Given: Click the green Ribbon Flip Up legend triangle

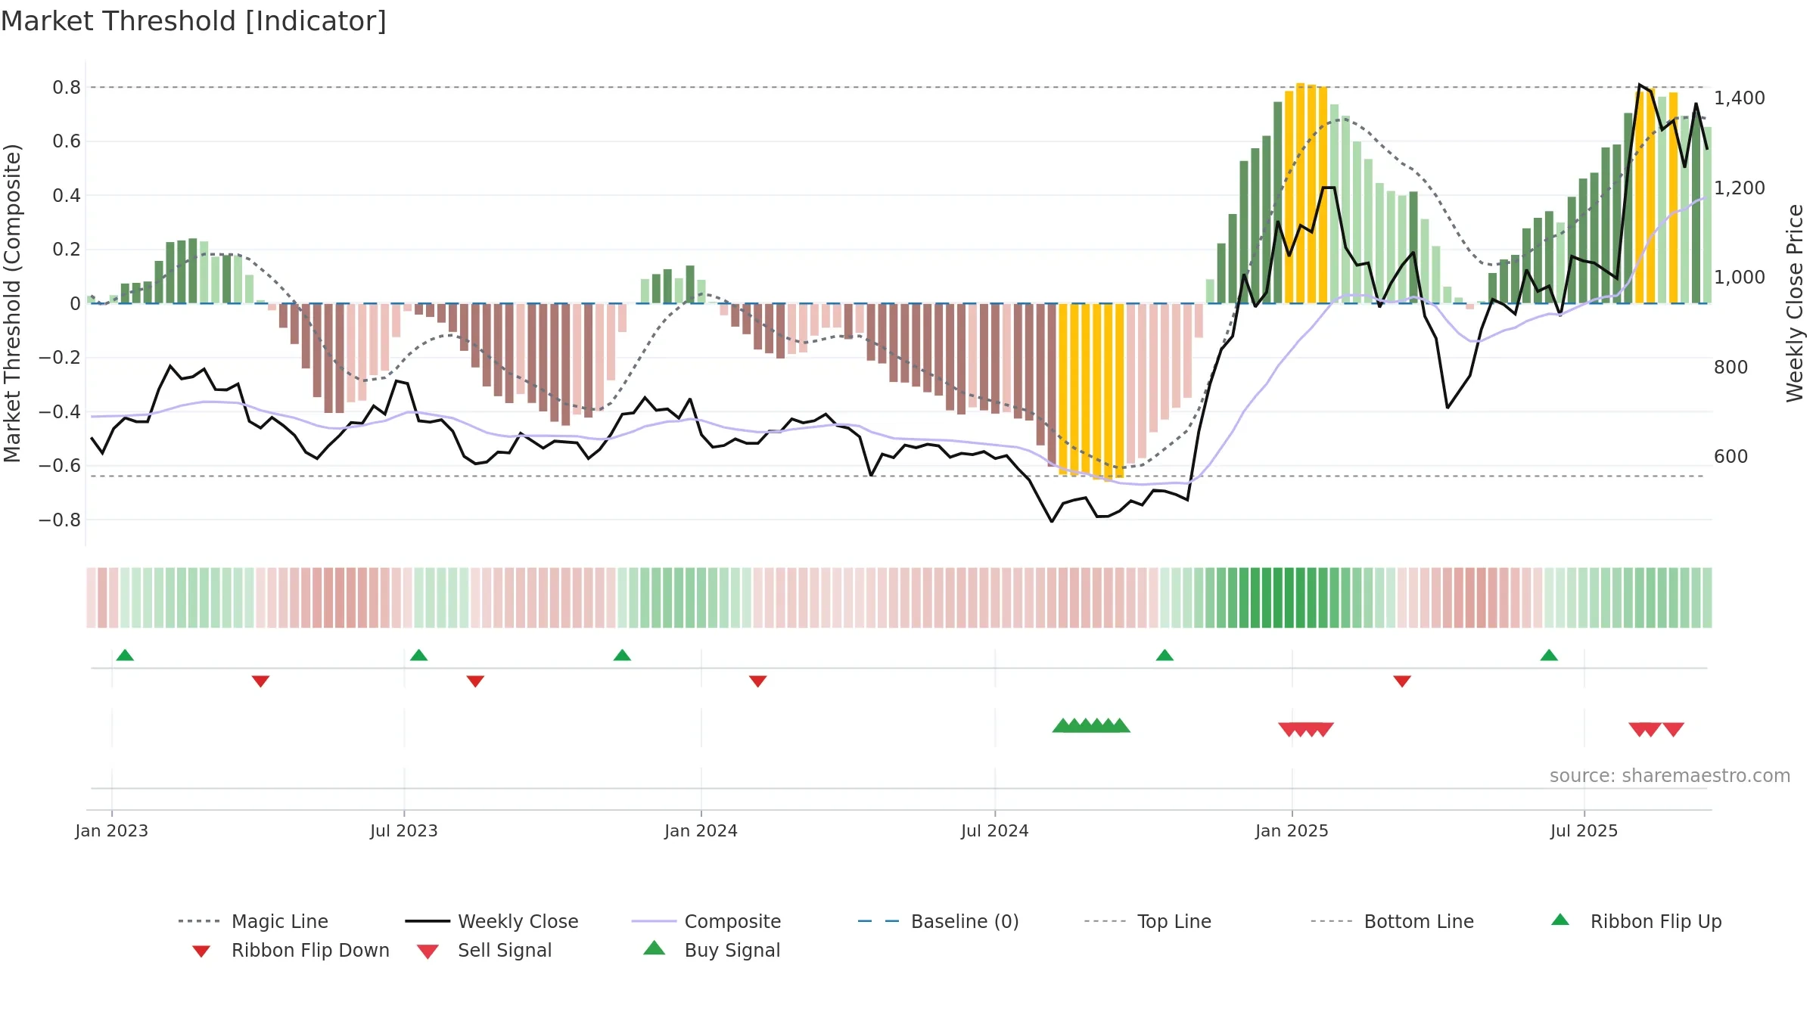Looking at the screenshot, I should (1560, 920).
